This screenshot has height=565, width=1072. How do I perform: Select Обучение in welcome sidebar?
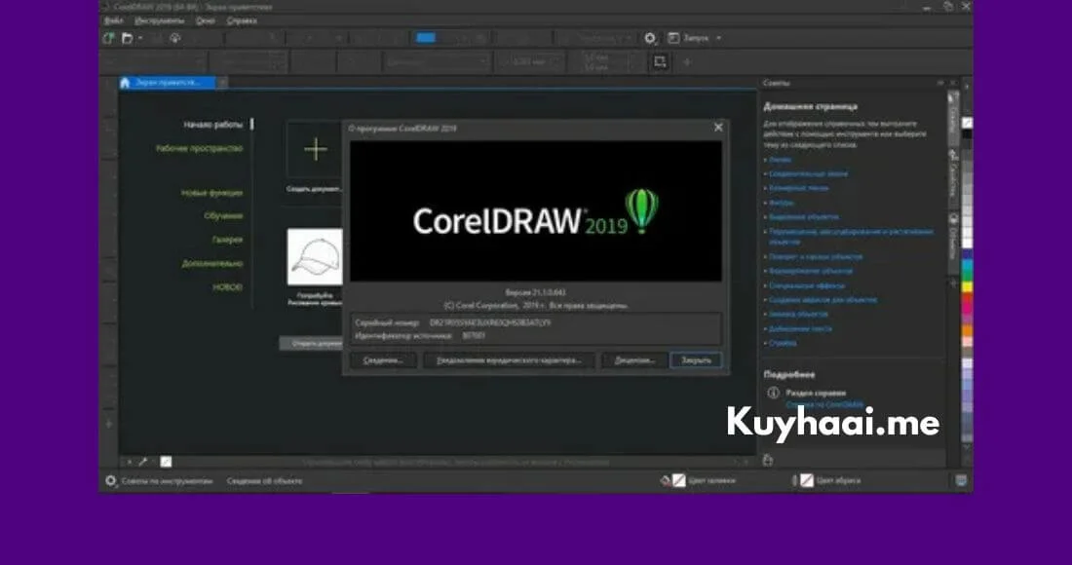(x=223, y=216)
